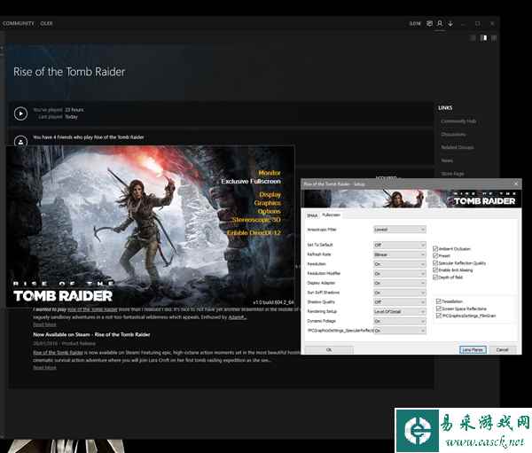Toggle the Tessellation checkbox
Image resolution: width=532 pixels, height=453 pixels.
click(x=439, y=301)
